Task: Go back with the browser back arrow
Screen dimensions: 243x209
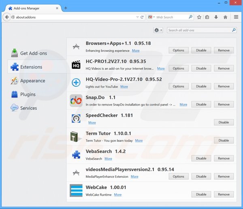Action: [x=6, y=17]
